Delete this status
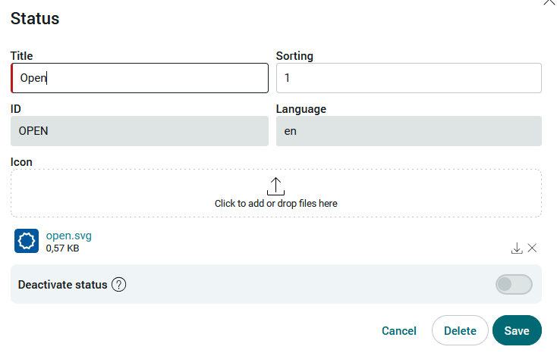557x356 pixels. (x=460, y=330)
